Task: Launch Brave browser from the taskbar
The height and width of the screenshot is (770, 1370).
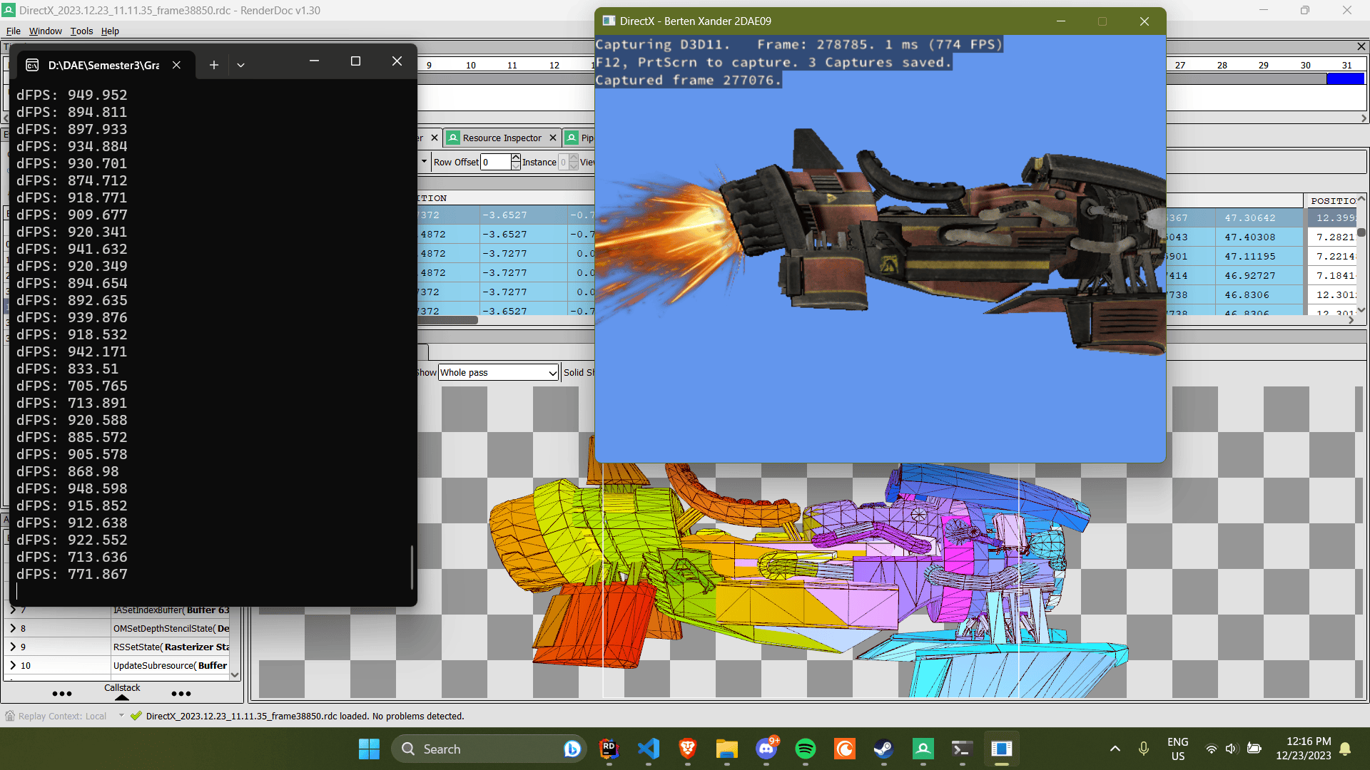Action: click(687, 749)
